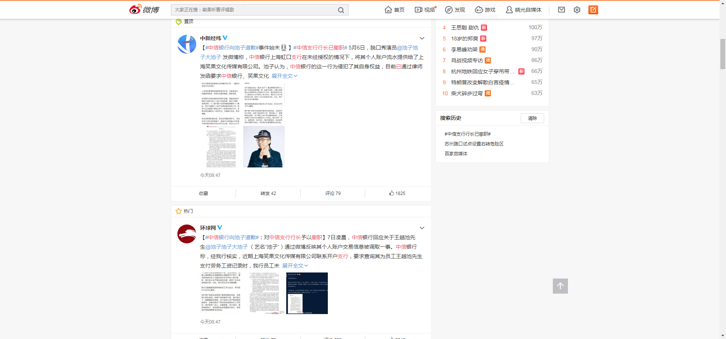Image resolution: width=726 pixels, height=339 pixels.
Task: Open @池子池子大池子 mention in 环球网 post
Action: point(226,247)
